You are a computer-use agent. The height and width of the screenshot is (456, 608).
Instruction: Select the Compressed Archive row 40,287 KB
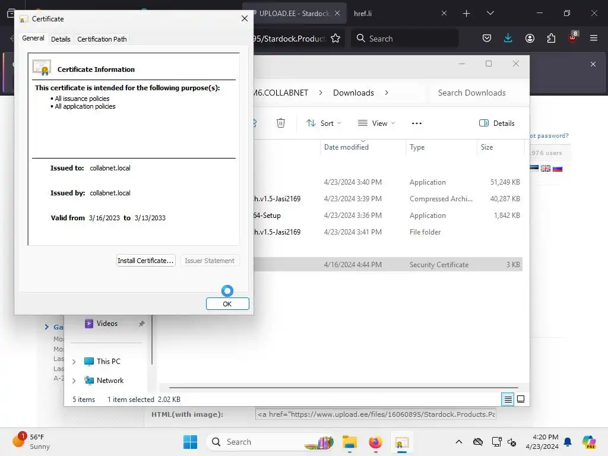[x=388, y=198]
